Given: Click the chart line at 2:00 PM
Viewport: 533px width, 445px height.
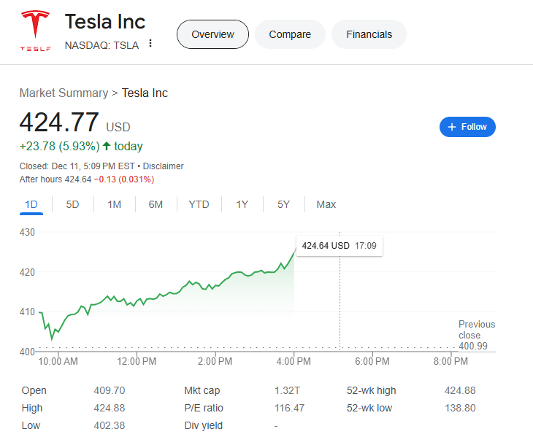Looking at the screenshot, I should (215, 287).
